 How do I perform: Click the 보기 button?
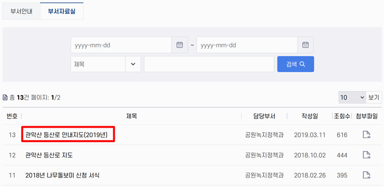(x=374, y=98)
